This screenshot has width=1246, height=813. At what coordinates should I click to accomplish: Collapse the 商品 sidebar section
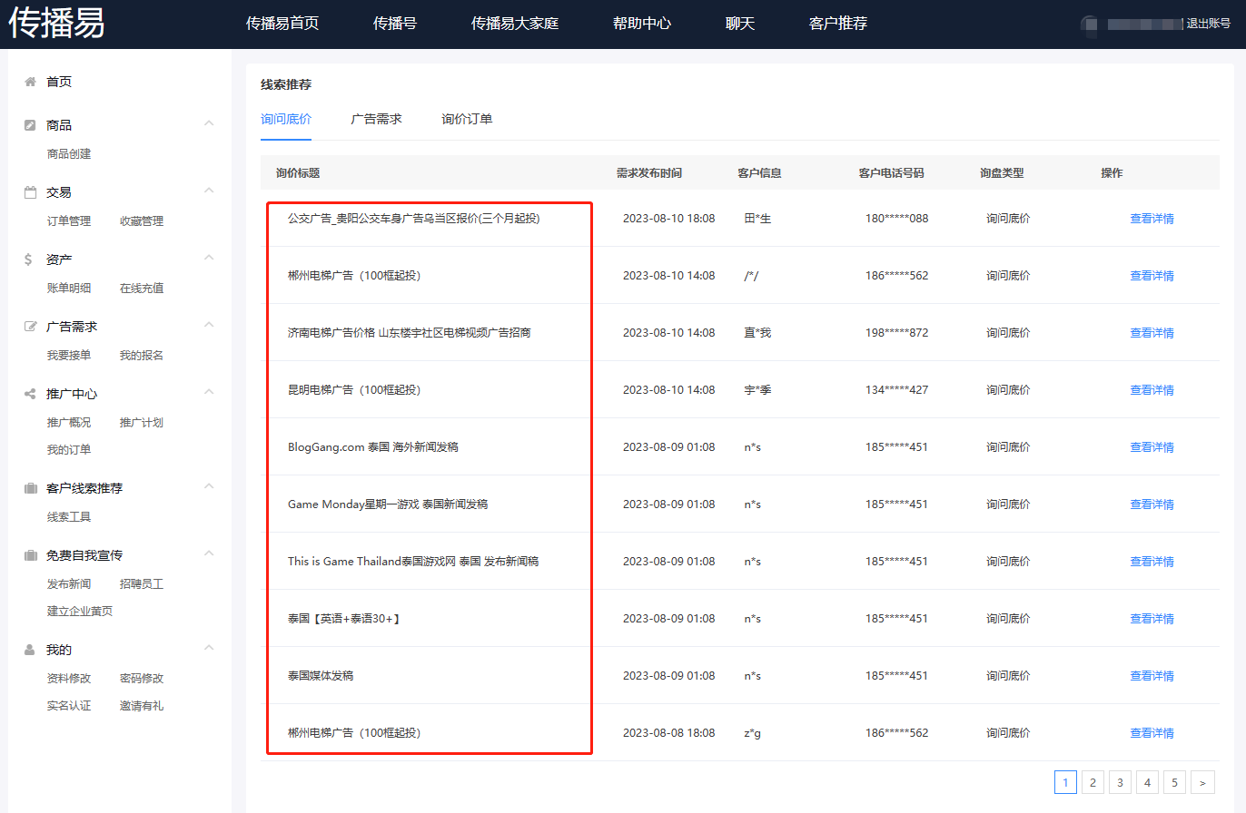[209, 124]
